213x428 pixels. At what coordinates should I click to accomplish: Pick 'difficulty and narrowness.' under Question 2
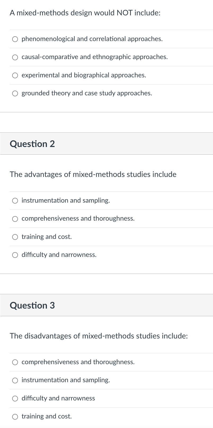(x=15, y=255)
